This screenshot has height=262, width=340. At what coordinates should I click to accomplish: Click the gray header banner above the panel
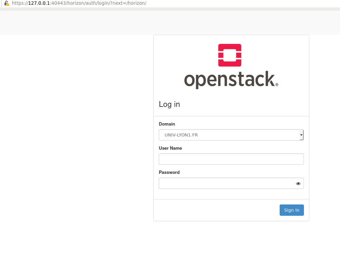(x=75, y=22)
